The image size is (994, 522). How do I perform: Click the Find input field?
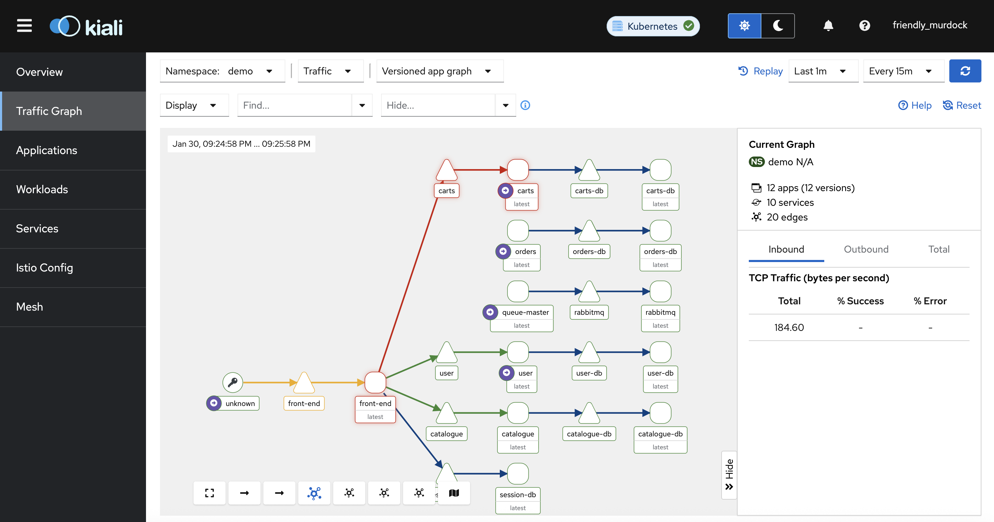[294, 105]
